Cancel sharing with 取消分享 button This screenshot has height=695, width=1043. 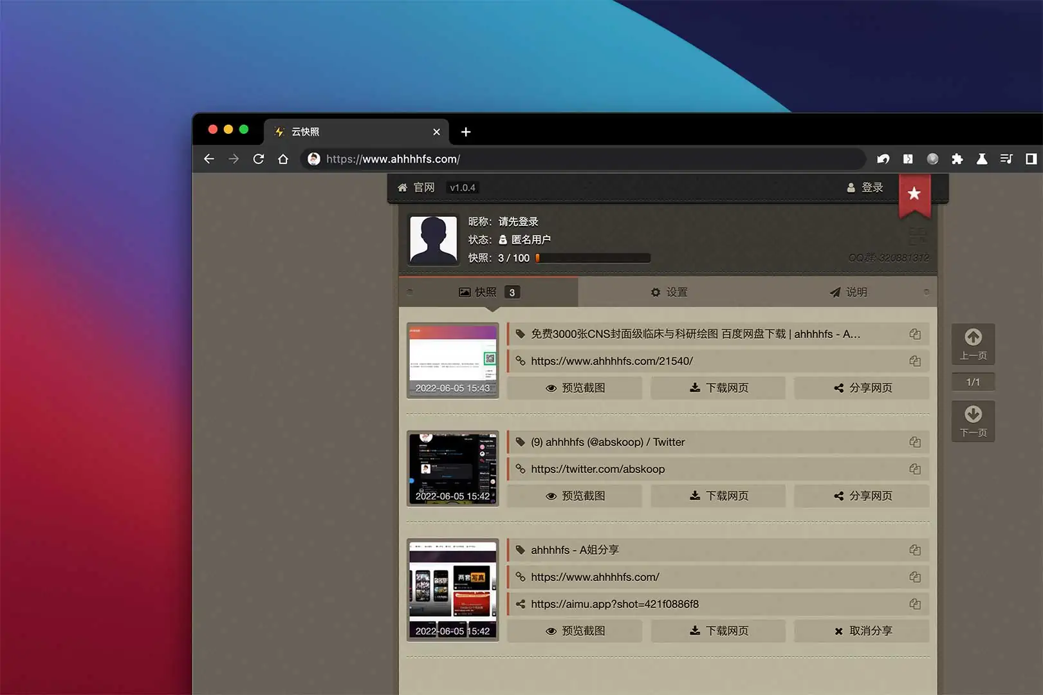click(862, 631)
